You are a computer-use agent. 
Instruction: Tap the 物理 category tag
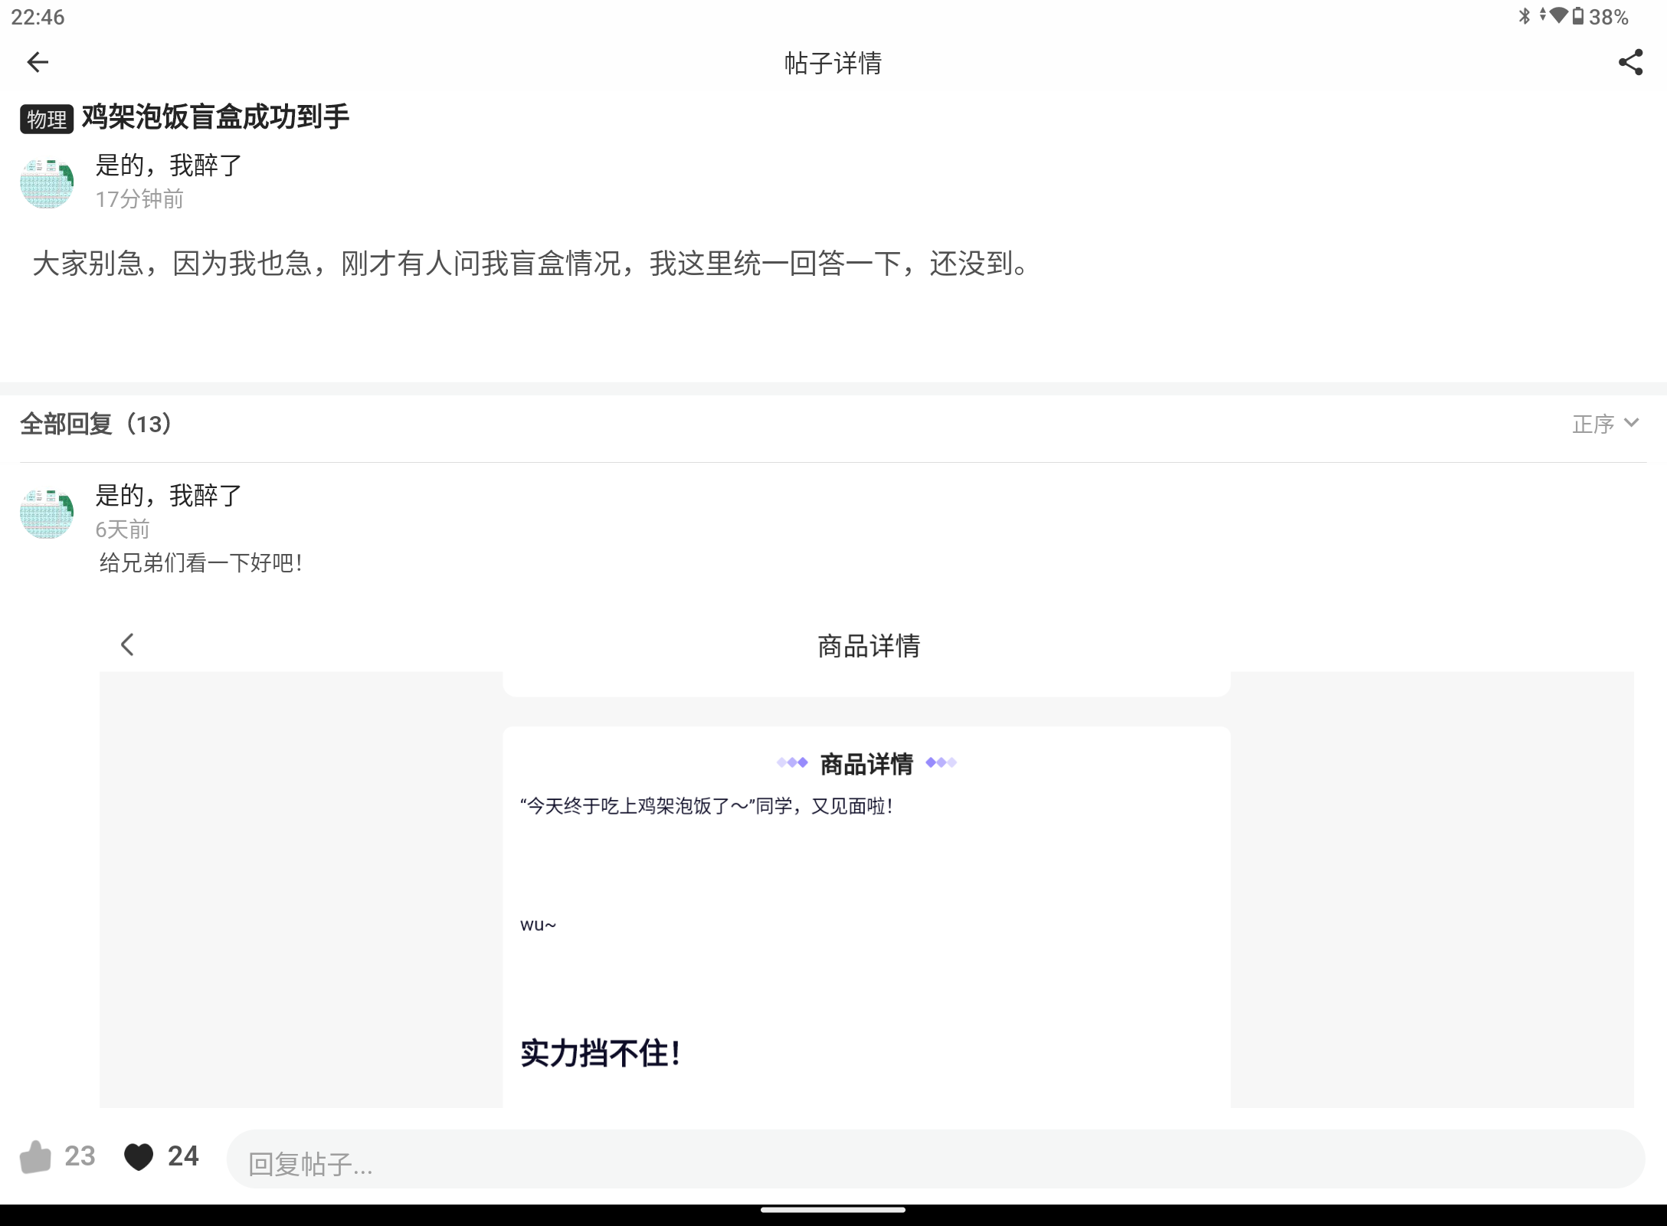(x=47, y=119)
